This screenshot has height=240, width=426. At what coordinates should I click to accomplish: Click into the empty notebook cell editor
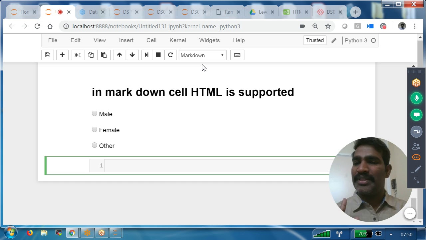tap(216, 166)
